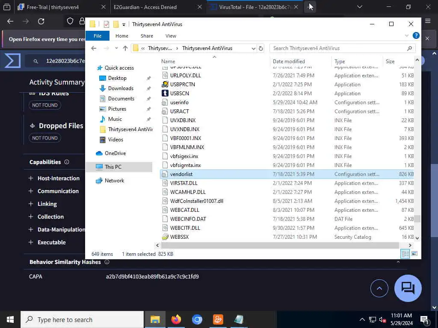Image resolution: width=438 pixels, height=328 pixels.
Task: Select the WdfCoInstaller01007.dll file
Action: [197, 201]
